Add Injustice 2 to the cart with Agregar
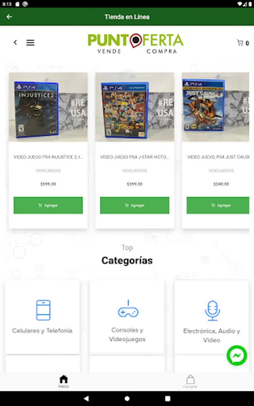 pos(48,205)
